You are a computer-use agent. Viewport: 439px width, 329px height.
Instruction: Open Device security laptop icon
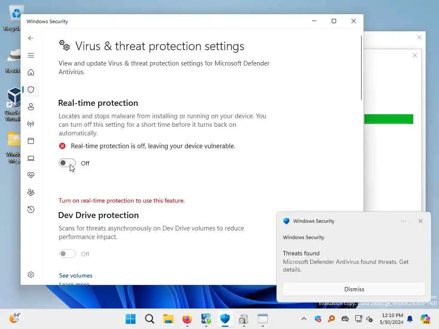click(31, 159)
